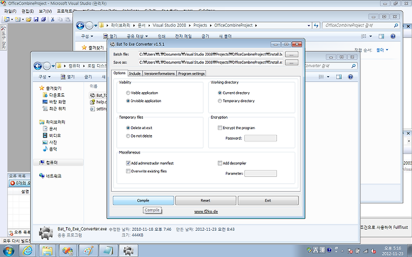Select 음악 library in the navigation pane
Screen dimensions: 412x257
point(50,149)
